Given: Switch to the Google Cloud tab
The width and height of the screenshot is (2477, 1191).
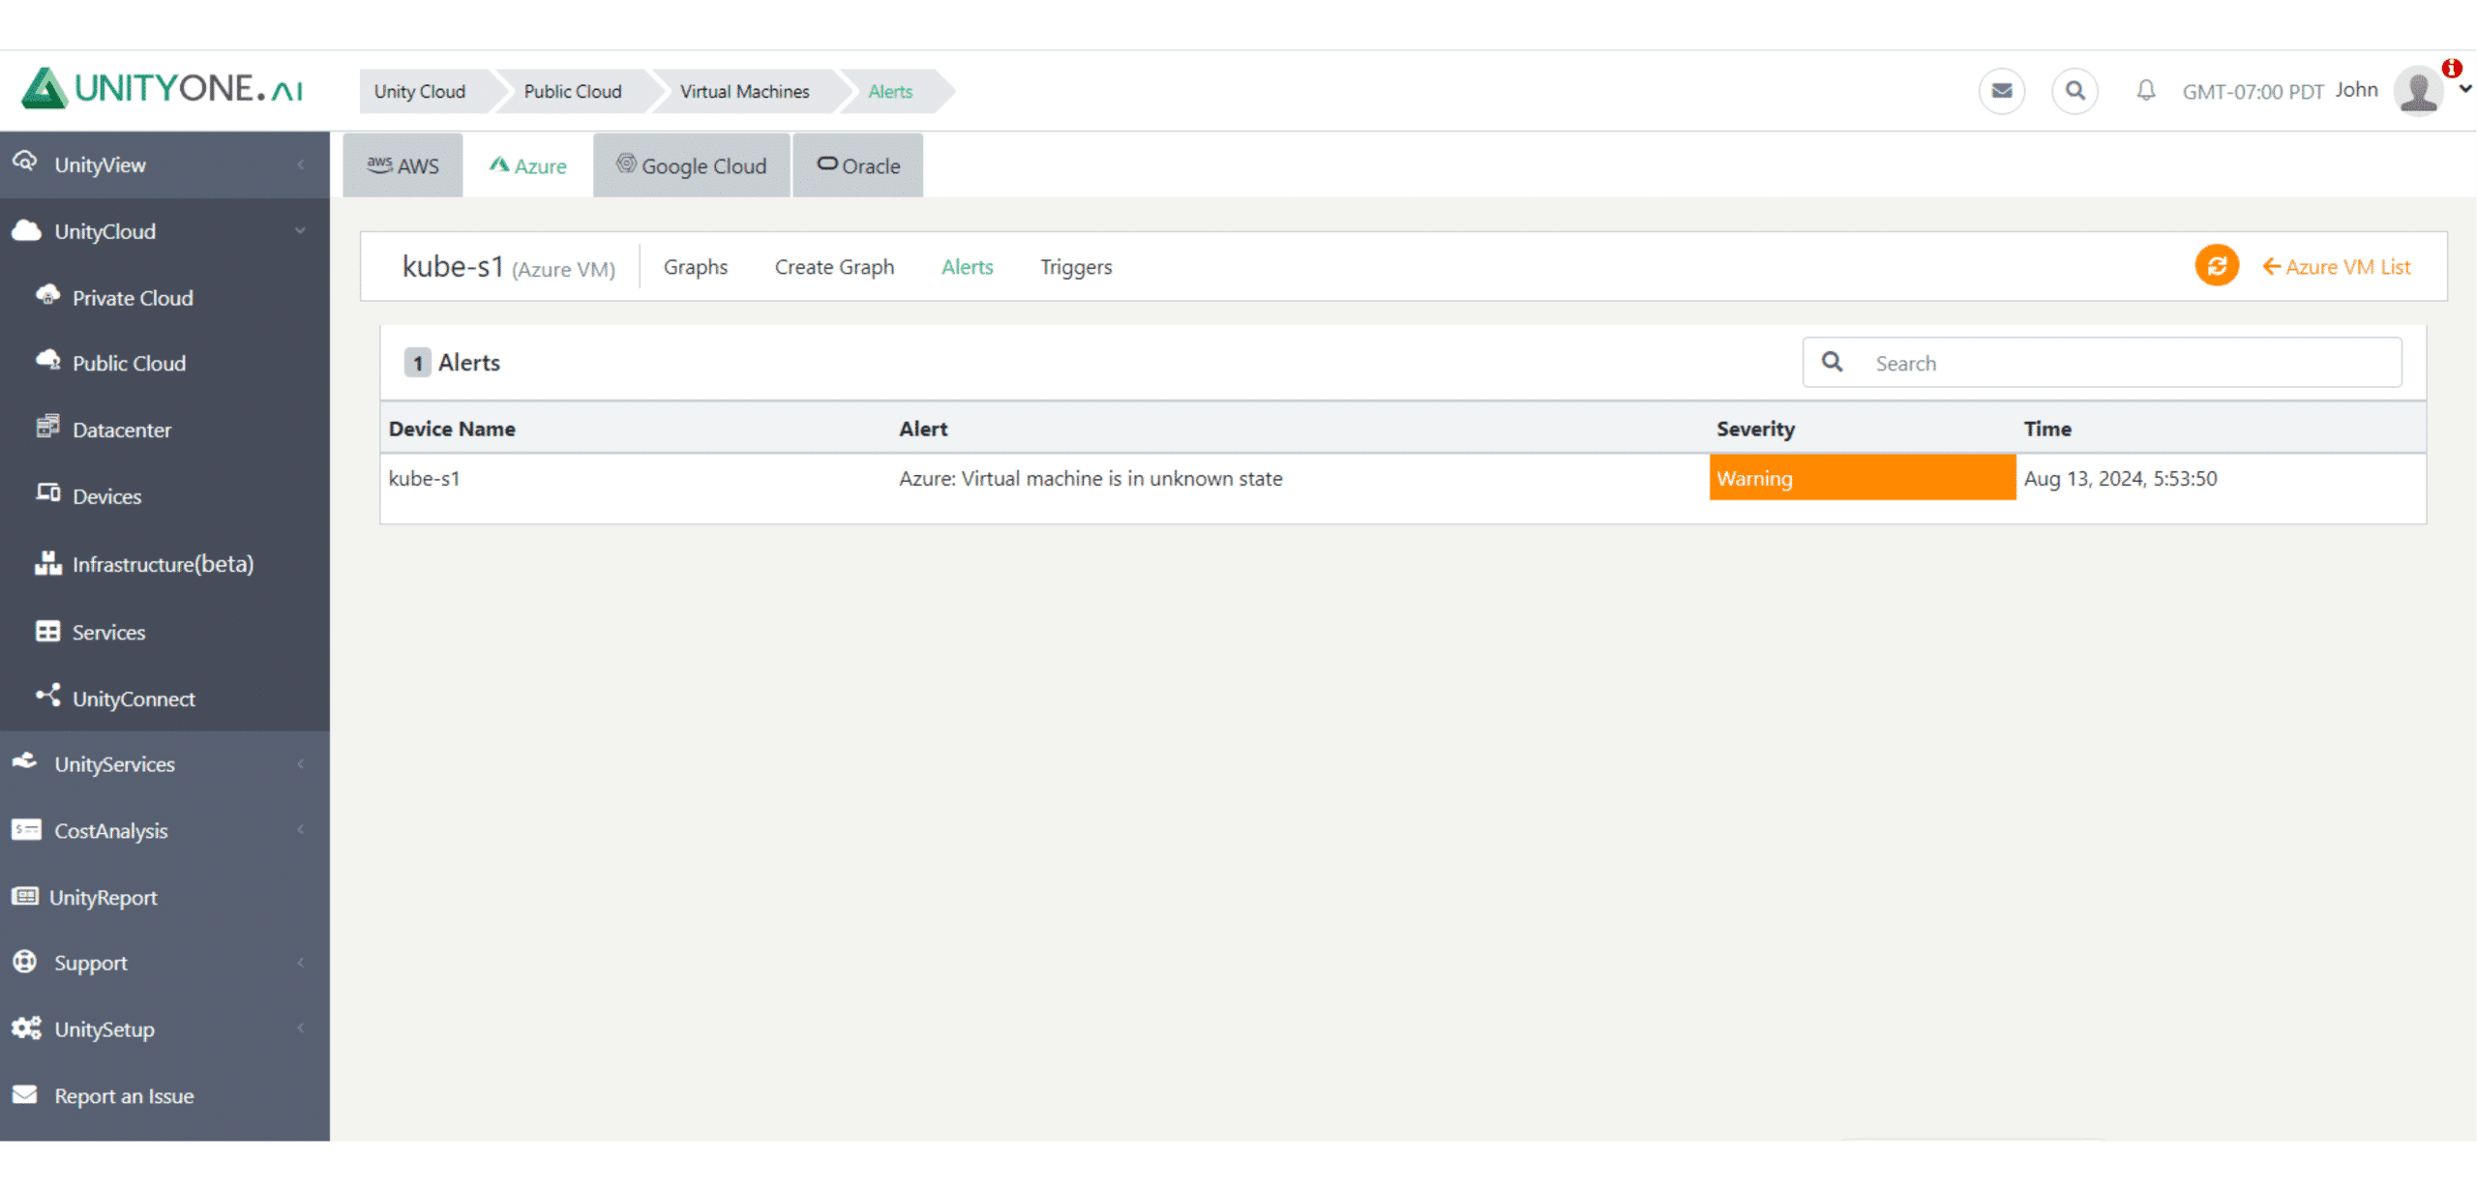Looking at the screenshot, I should [692, 165].
